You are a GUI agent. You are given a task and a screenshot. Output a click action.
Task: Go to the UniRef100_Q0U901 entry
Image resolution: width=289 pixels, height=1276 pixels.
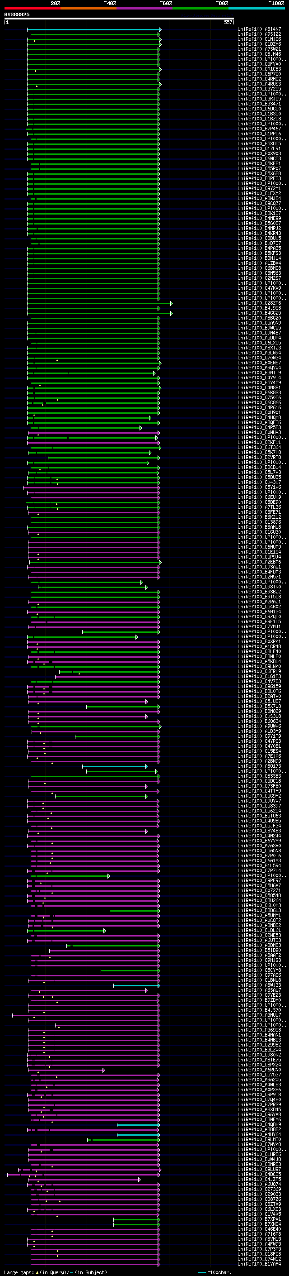point(259,413)
